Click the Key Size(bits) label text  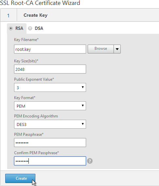(26, 61)
